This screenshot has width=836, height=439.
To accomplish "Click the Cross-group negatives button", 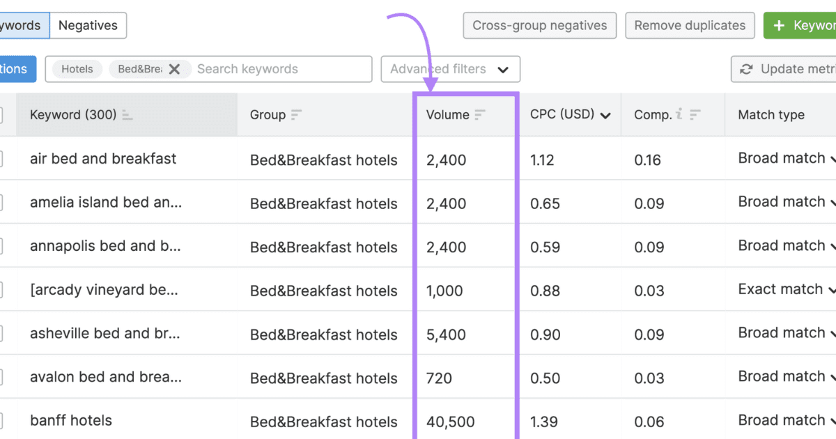I will point(540,26).
